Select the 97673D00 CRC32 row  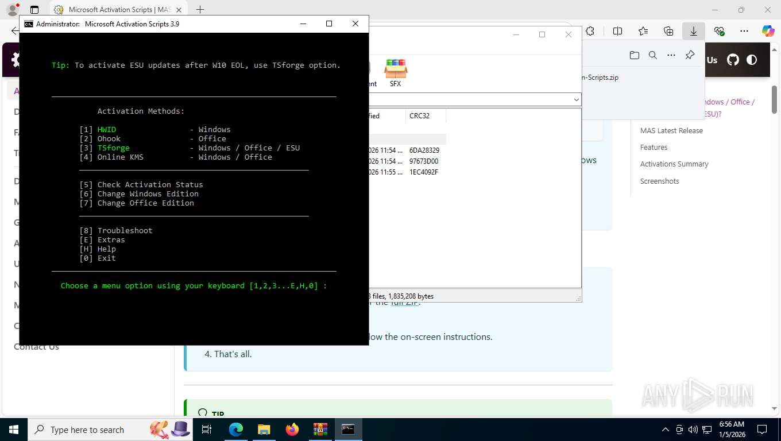406,161
